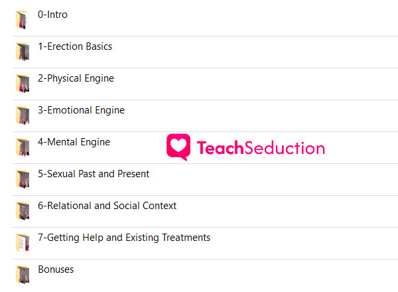Screen dimensions: 398x292
Task: Select the 5-Sexual Past and Present folder icon
Action: [x=23, y=179]
